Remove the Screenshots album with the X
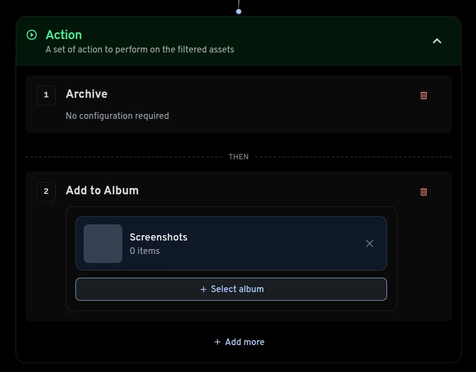 [369, 244]
